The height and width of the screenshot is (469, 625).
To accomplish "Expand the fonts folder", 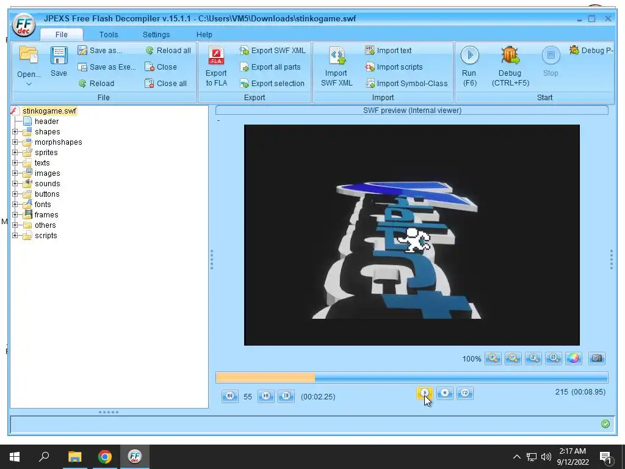I will pos(15,204).
